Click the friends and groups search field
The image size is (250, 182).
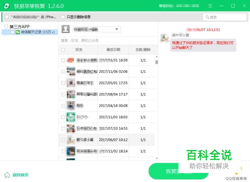point(108,41)
